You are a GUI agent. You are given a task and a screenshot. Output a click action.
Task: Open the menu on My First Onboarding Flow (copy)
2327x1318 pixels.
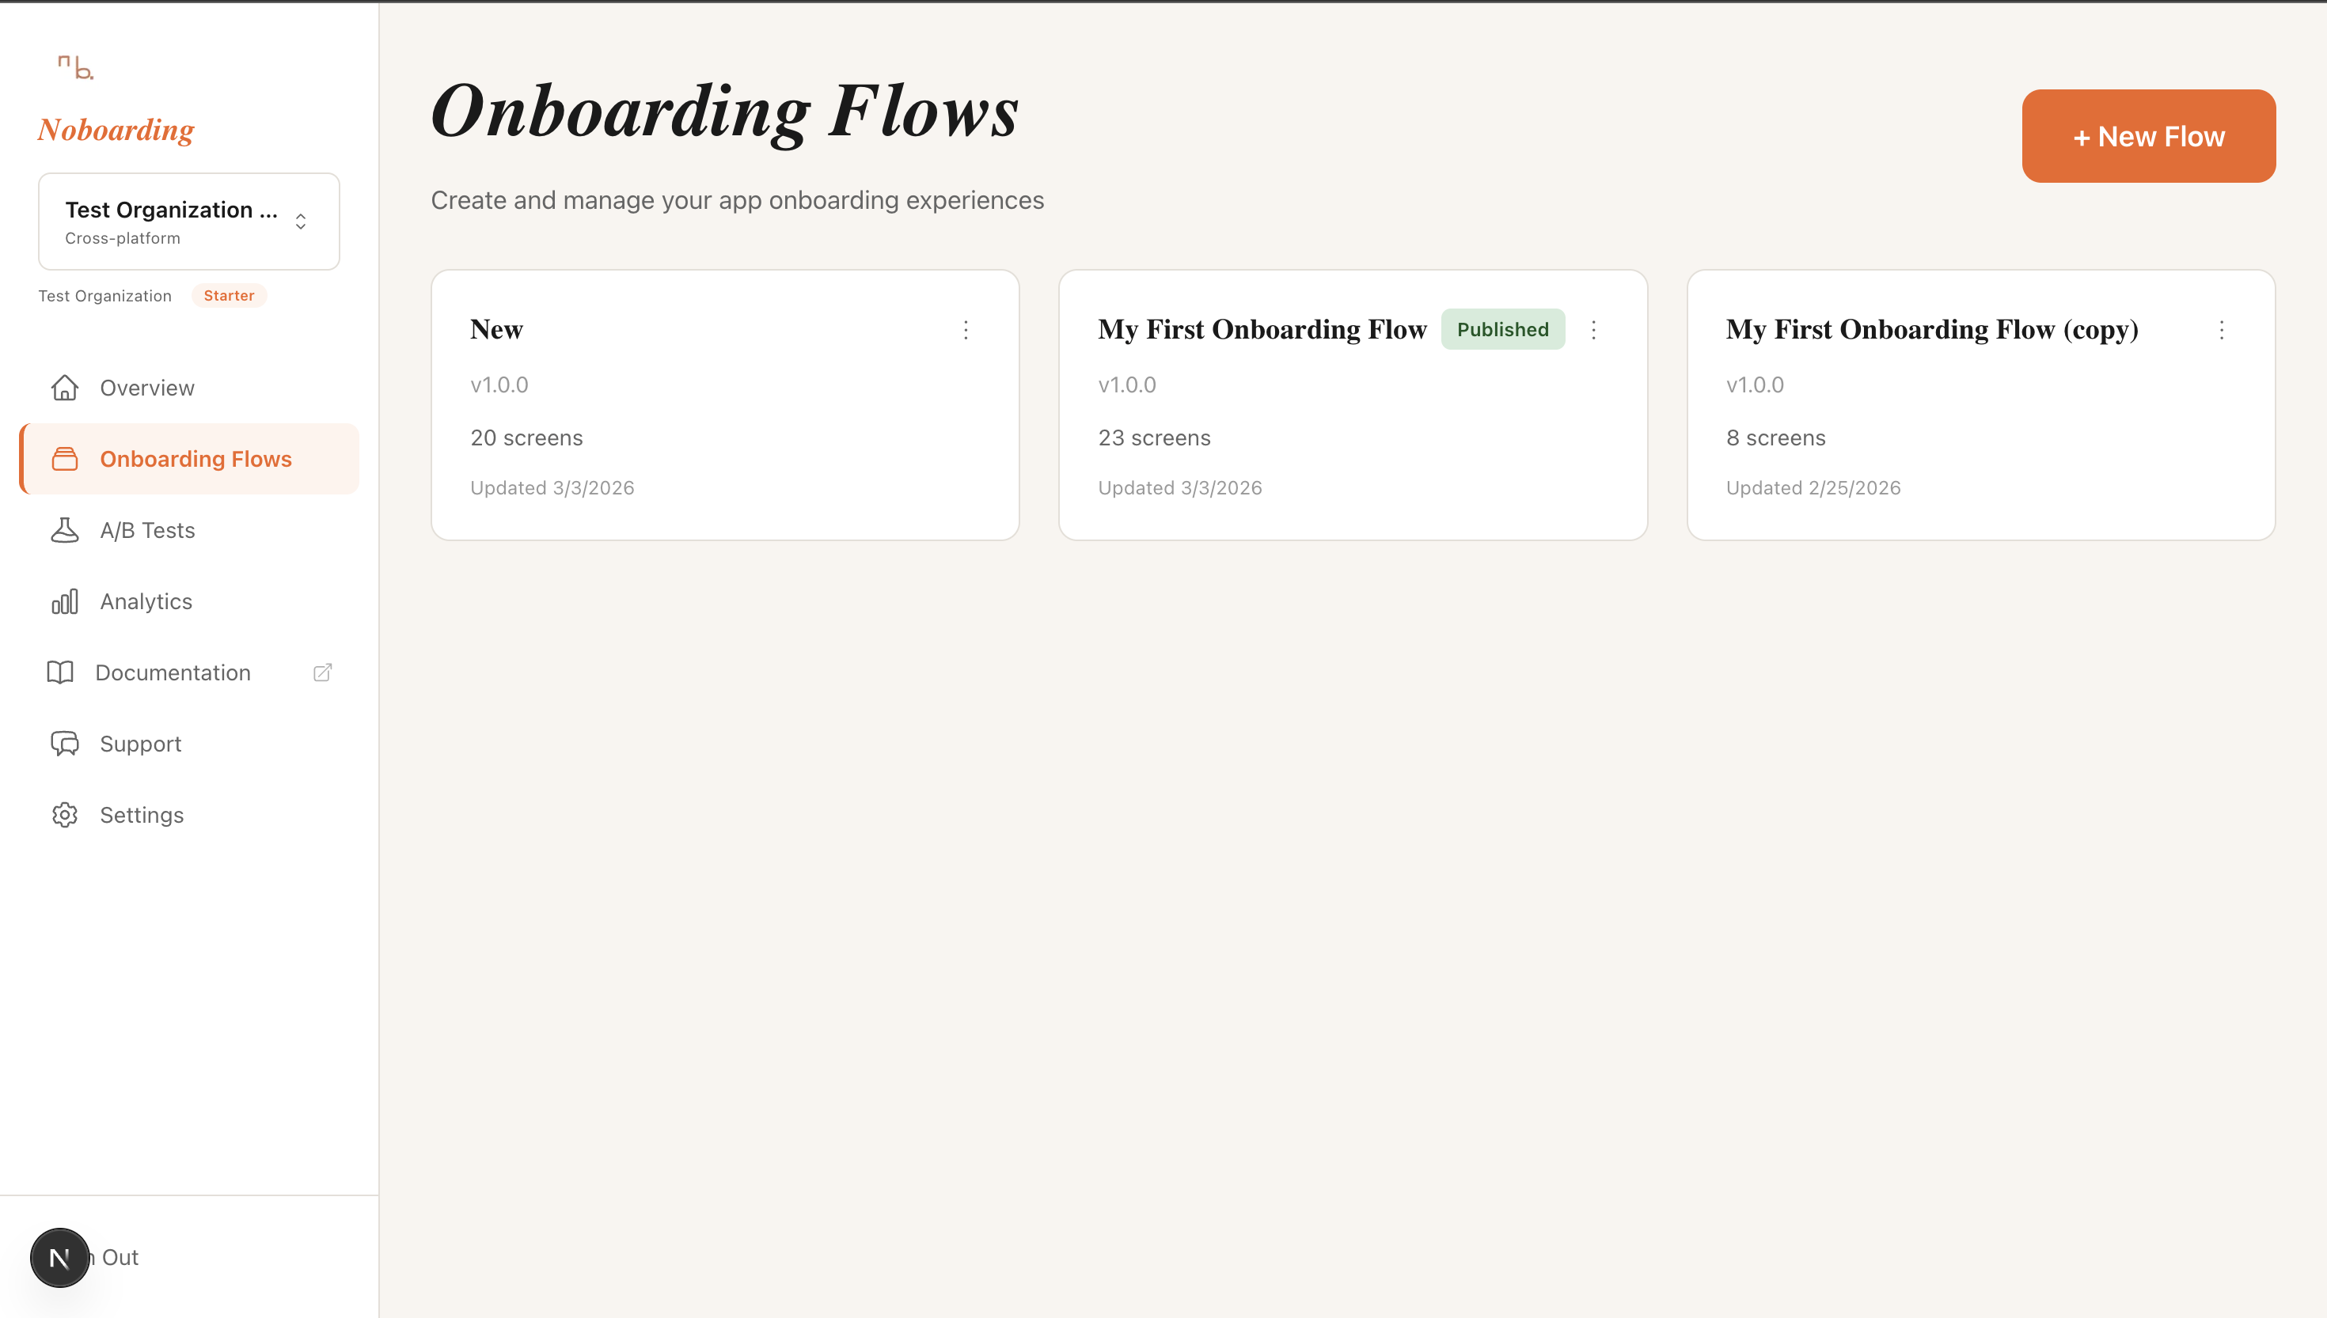2221,331
